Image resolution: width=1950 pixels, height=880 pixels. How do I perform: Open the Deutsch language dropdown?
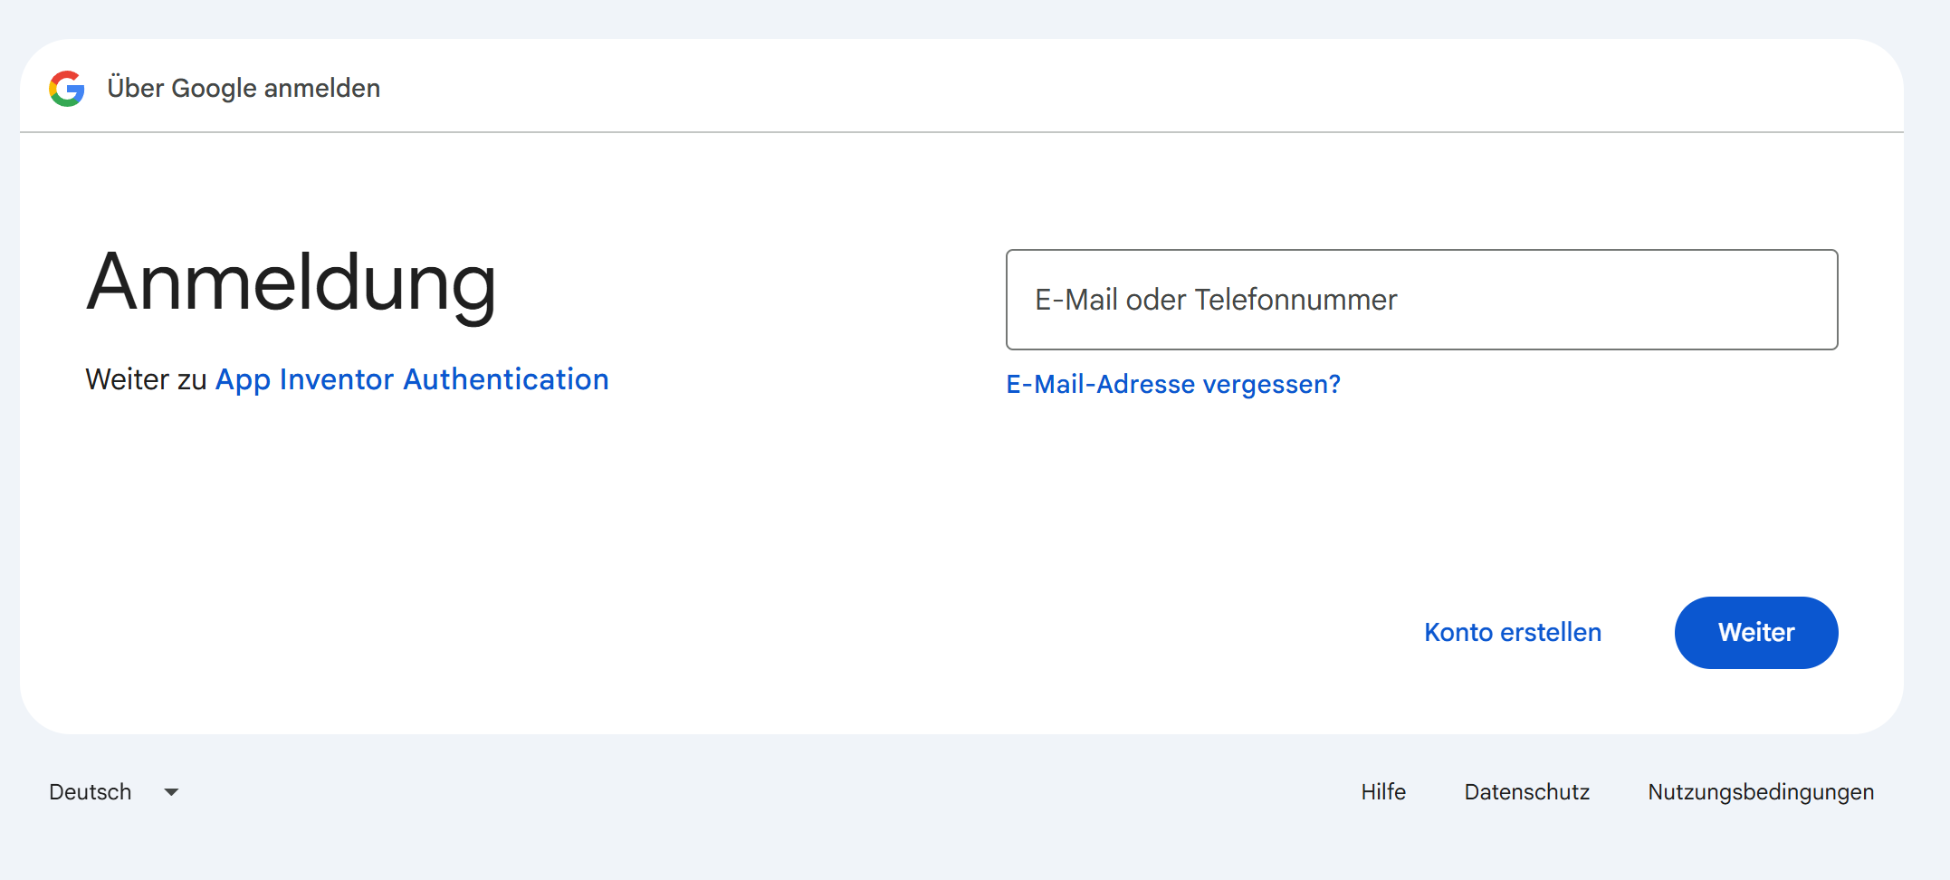(114, 792)
